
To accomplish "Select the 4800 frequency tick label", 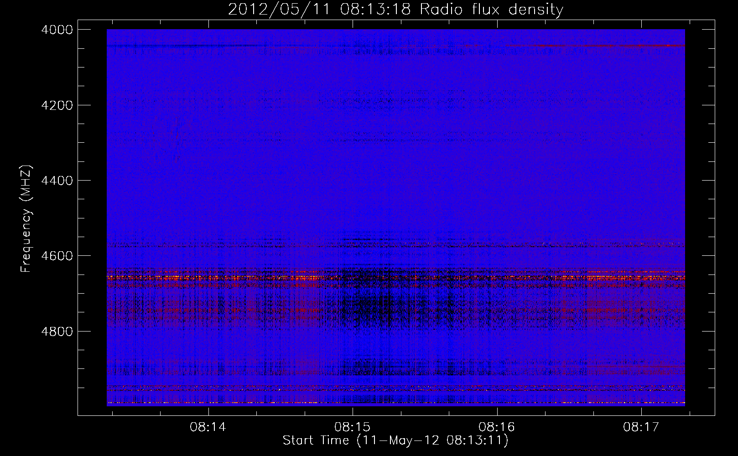I will 57,331.
